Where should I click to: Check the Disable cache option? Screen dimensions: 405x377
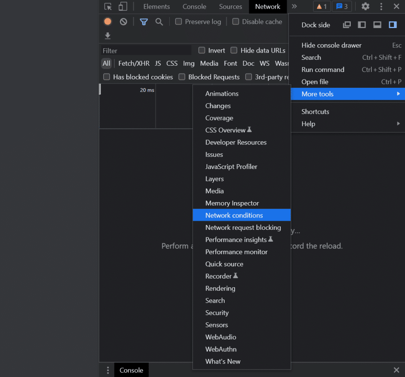pyautogui.click(x=236, y=22)
